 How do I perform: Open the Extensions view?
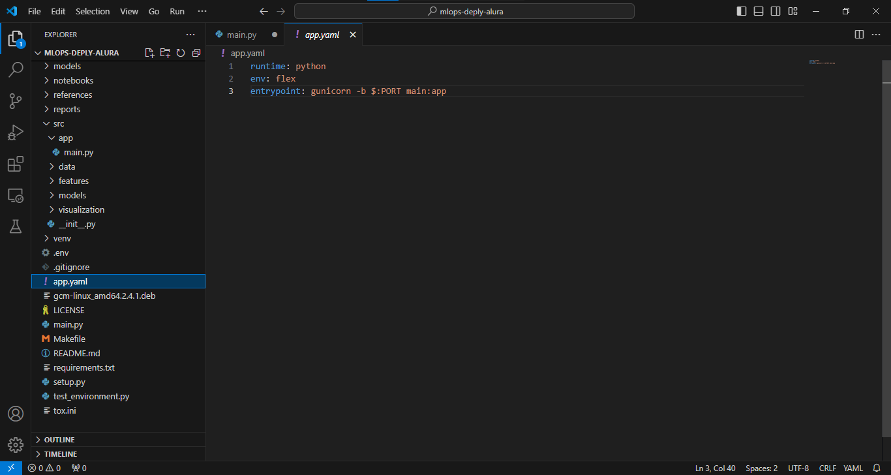point(15,164)
